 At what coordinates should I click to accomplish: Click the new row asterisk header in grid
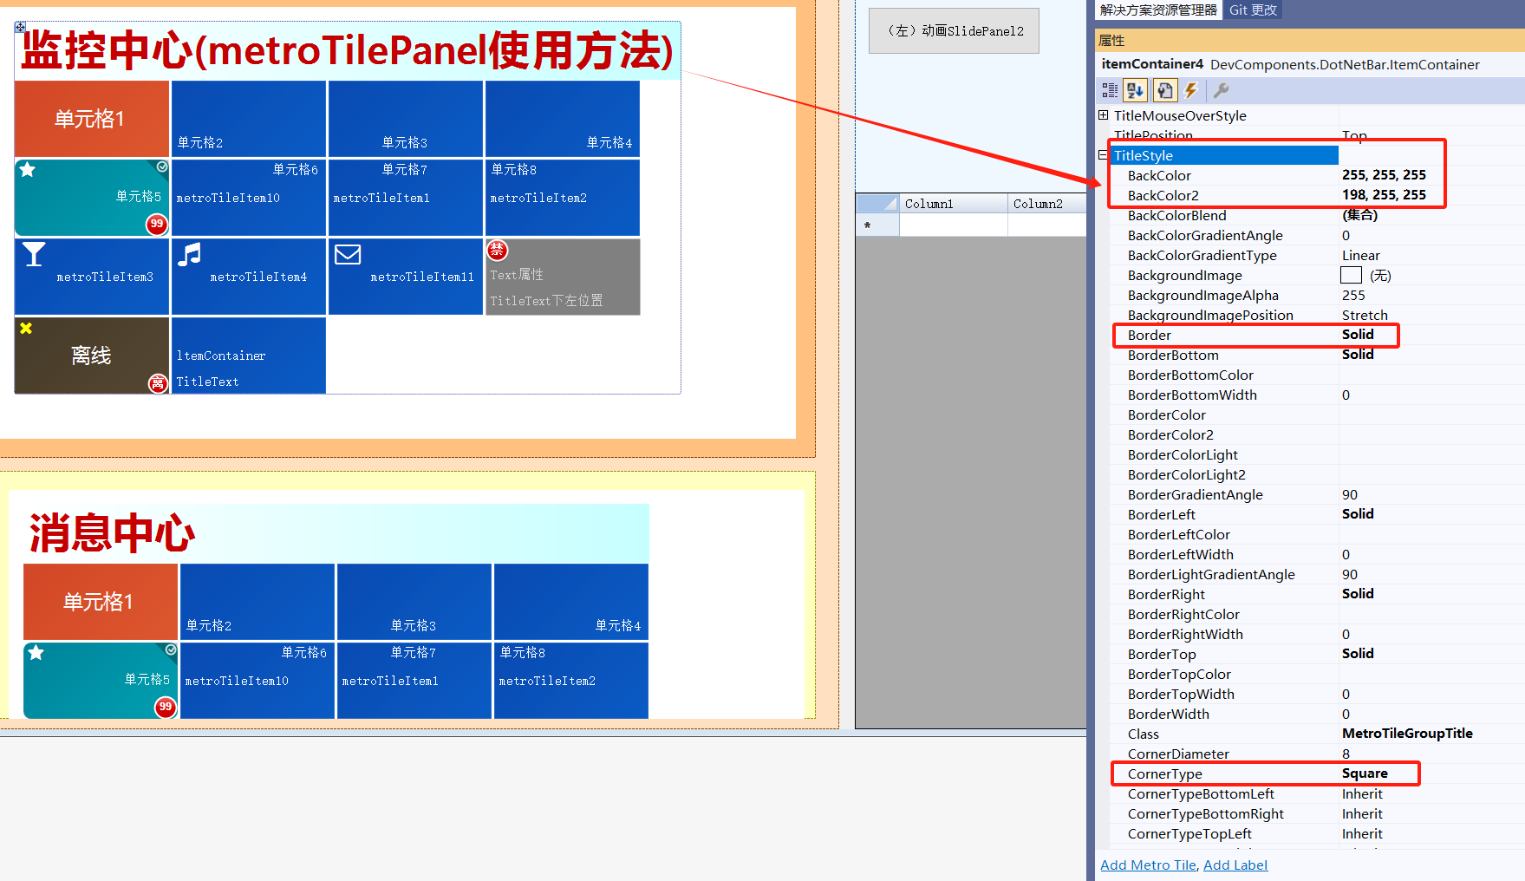tap(877, 225)
